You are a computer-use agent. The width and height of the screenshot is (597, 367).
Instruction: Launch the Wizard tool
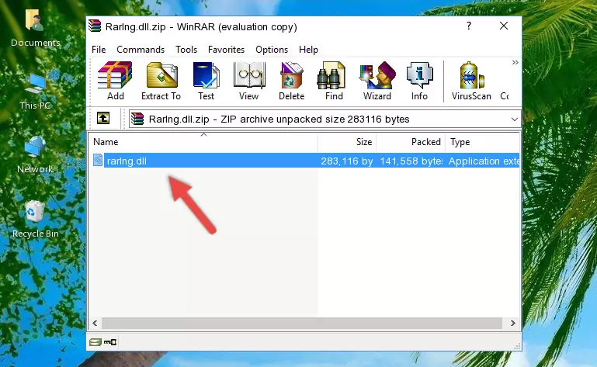pyautogui.click(x=377, y=81)
